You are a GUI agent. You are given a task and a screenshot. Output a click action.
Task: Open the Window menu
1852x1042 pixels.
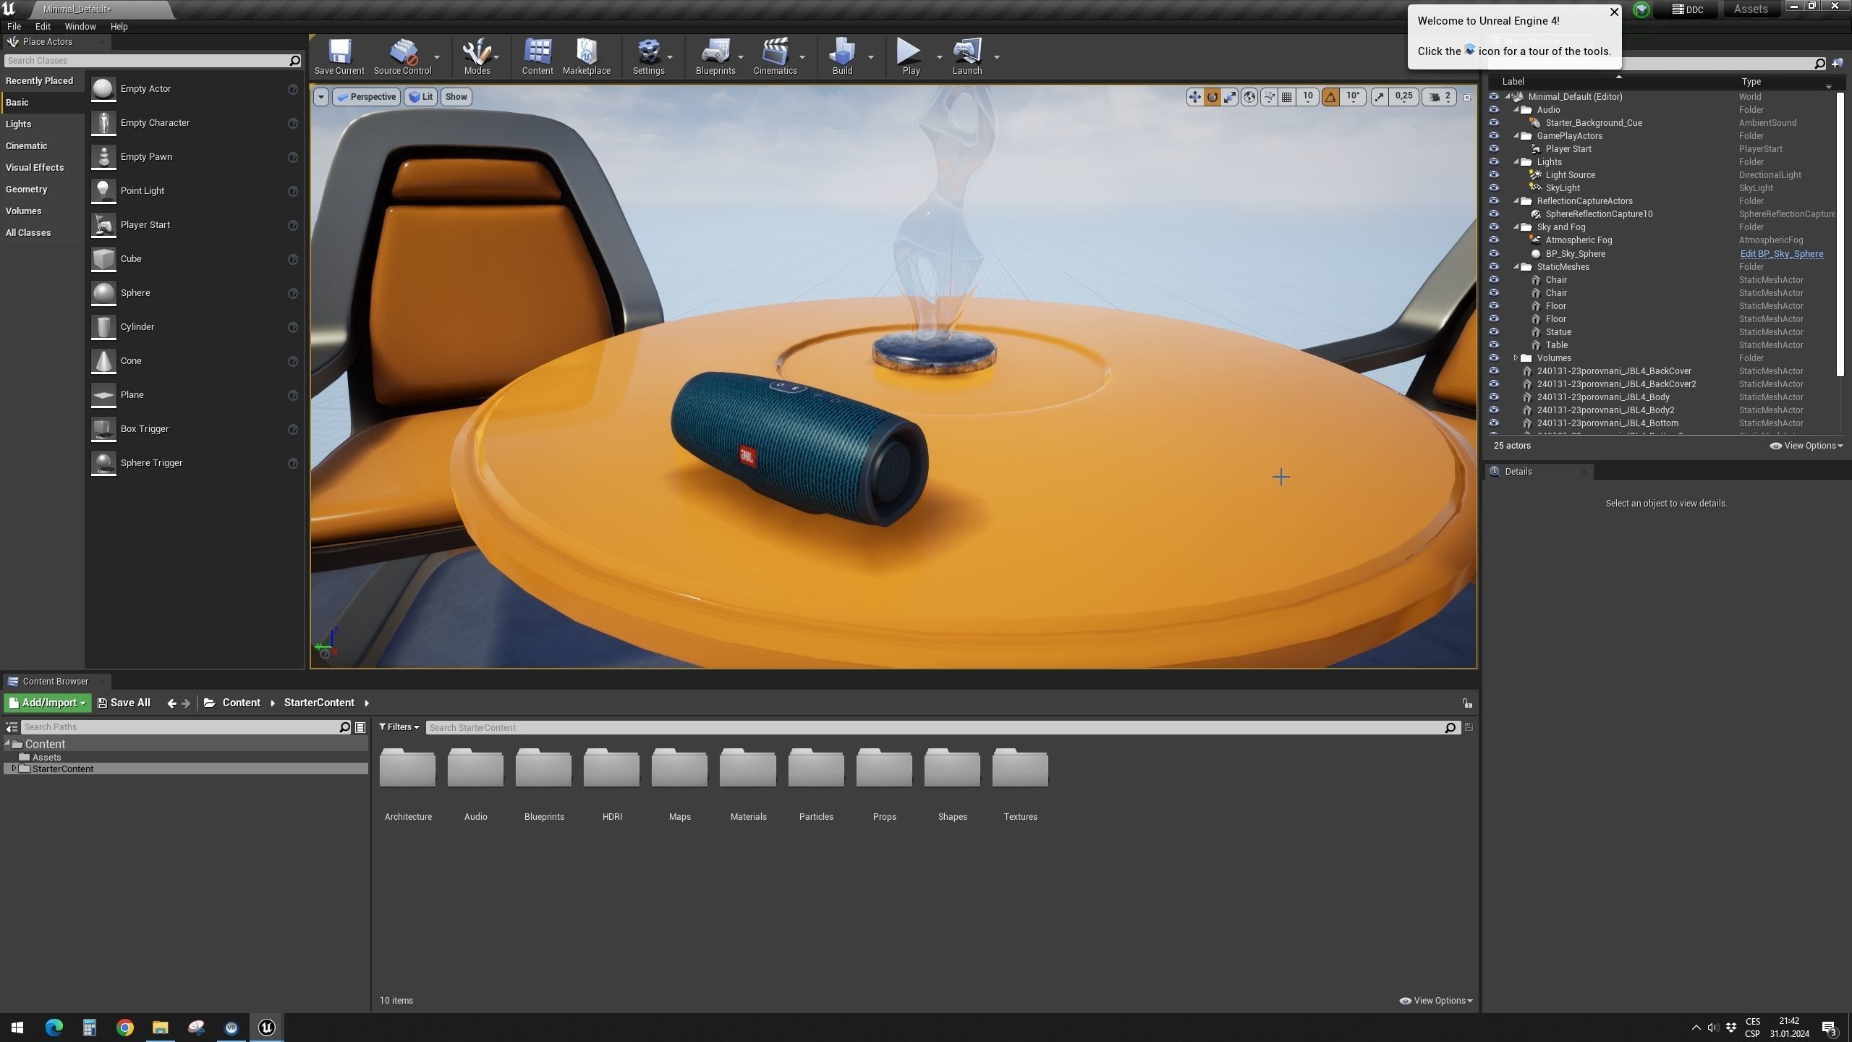tap(80, 26)
